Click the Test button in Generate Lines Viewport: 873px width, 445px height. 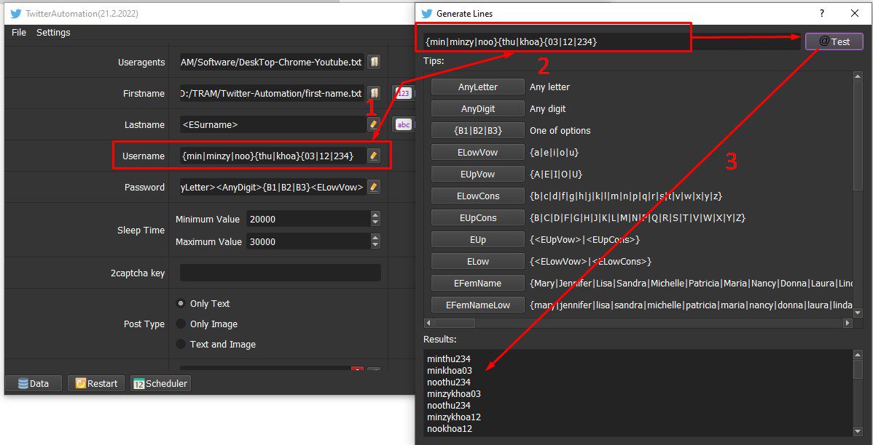pyautogui.click(x=834, y=41)
